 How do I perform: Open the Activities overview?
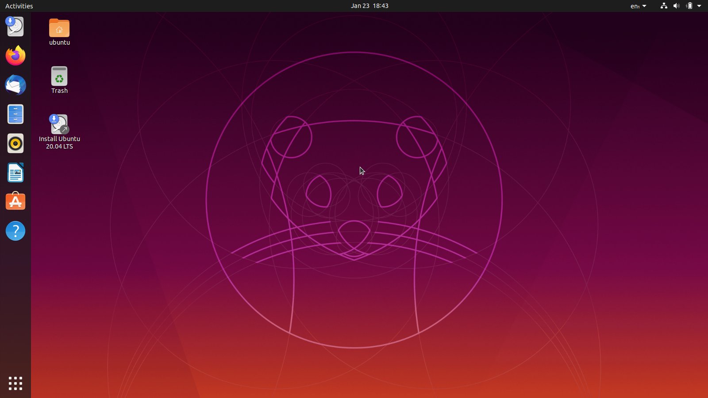[x=19, y=6]
